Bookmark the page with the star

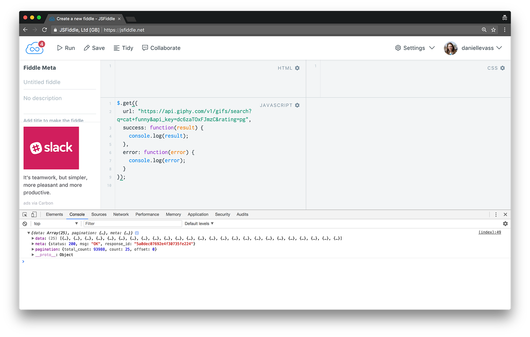(x=494, y=30)
